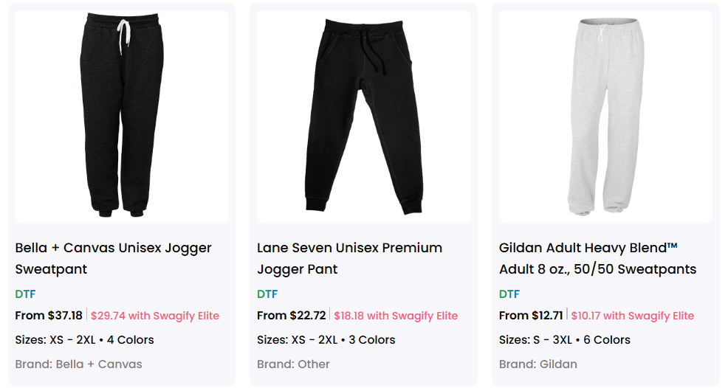Click the From $22.72 price
Viewport: 728px width, 388px height.
[291, 316]
